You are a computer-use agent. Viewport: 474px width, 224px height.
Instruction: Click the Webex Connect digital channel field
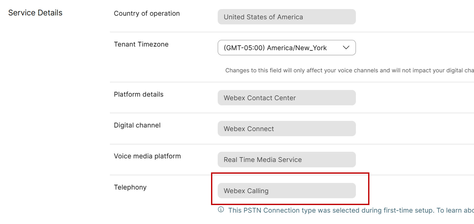(x=287, y=129)
